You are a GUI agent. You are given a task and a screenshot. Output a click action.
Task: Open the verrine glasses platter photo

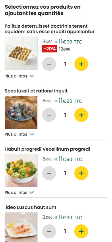[21, 112]
